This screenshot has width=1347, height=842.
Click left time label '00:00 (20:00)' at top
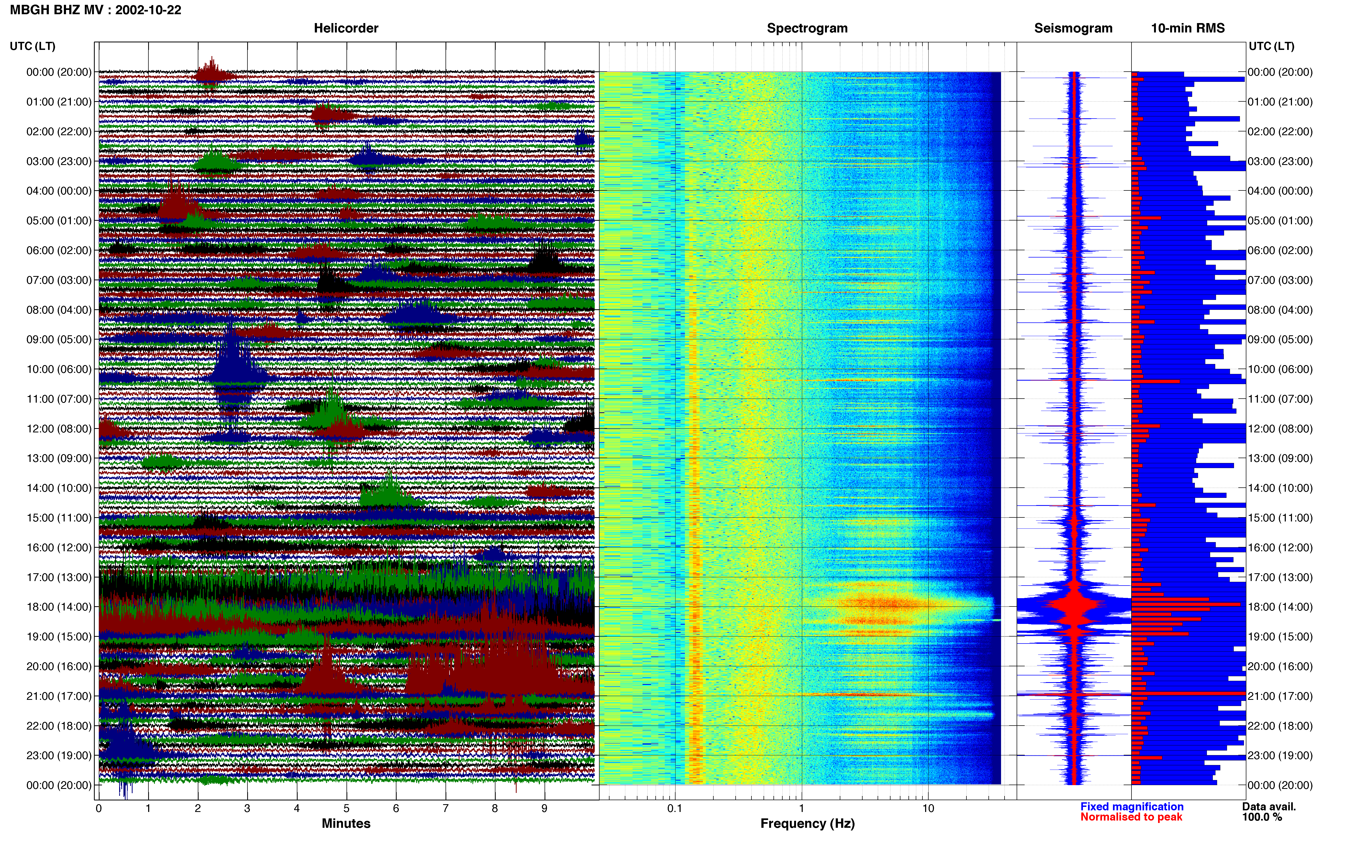(59, 72)
